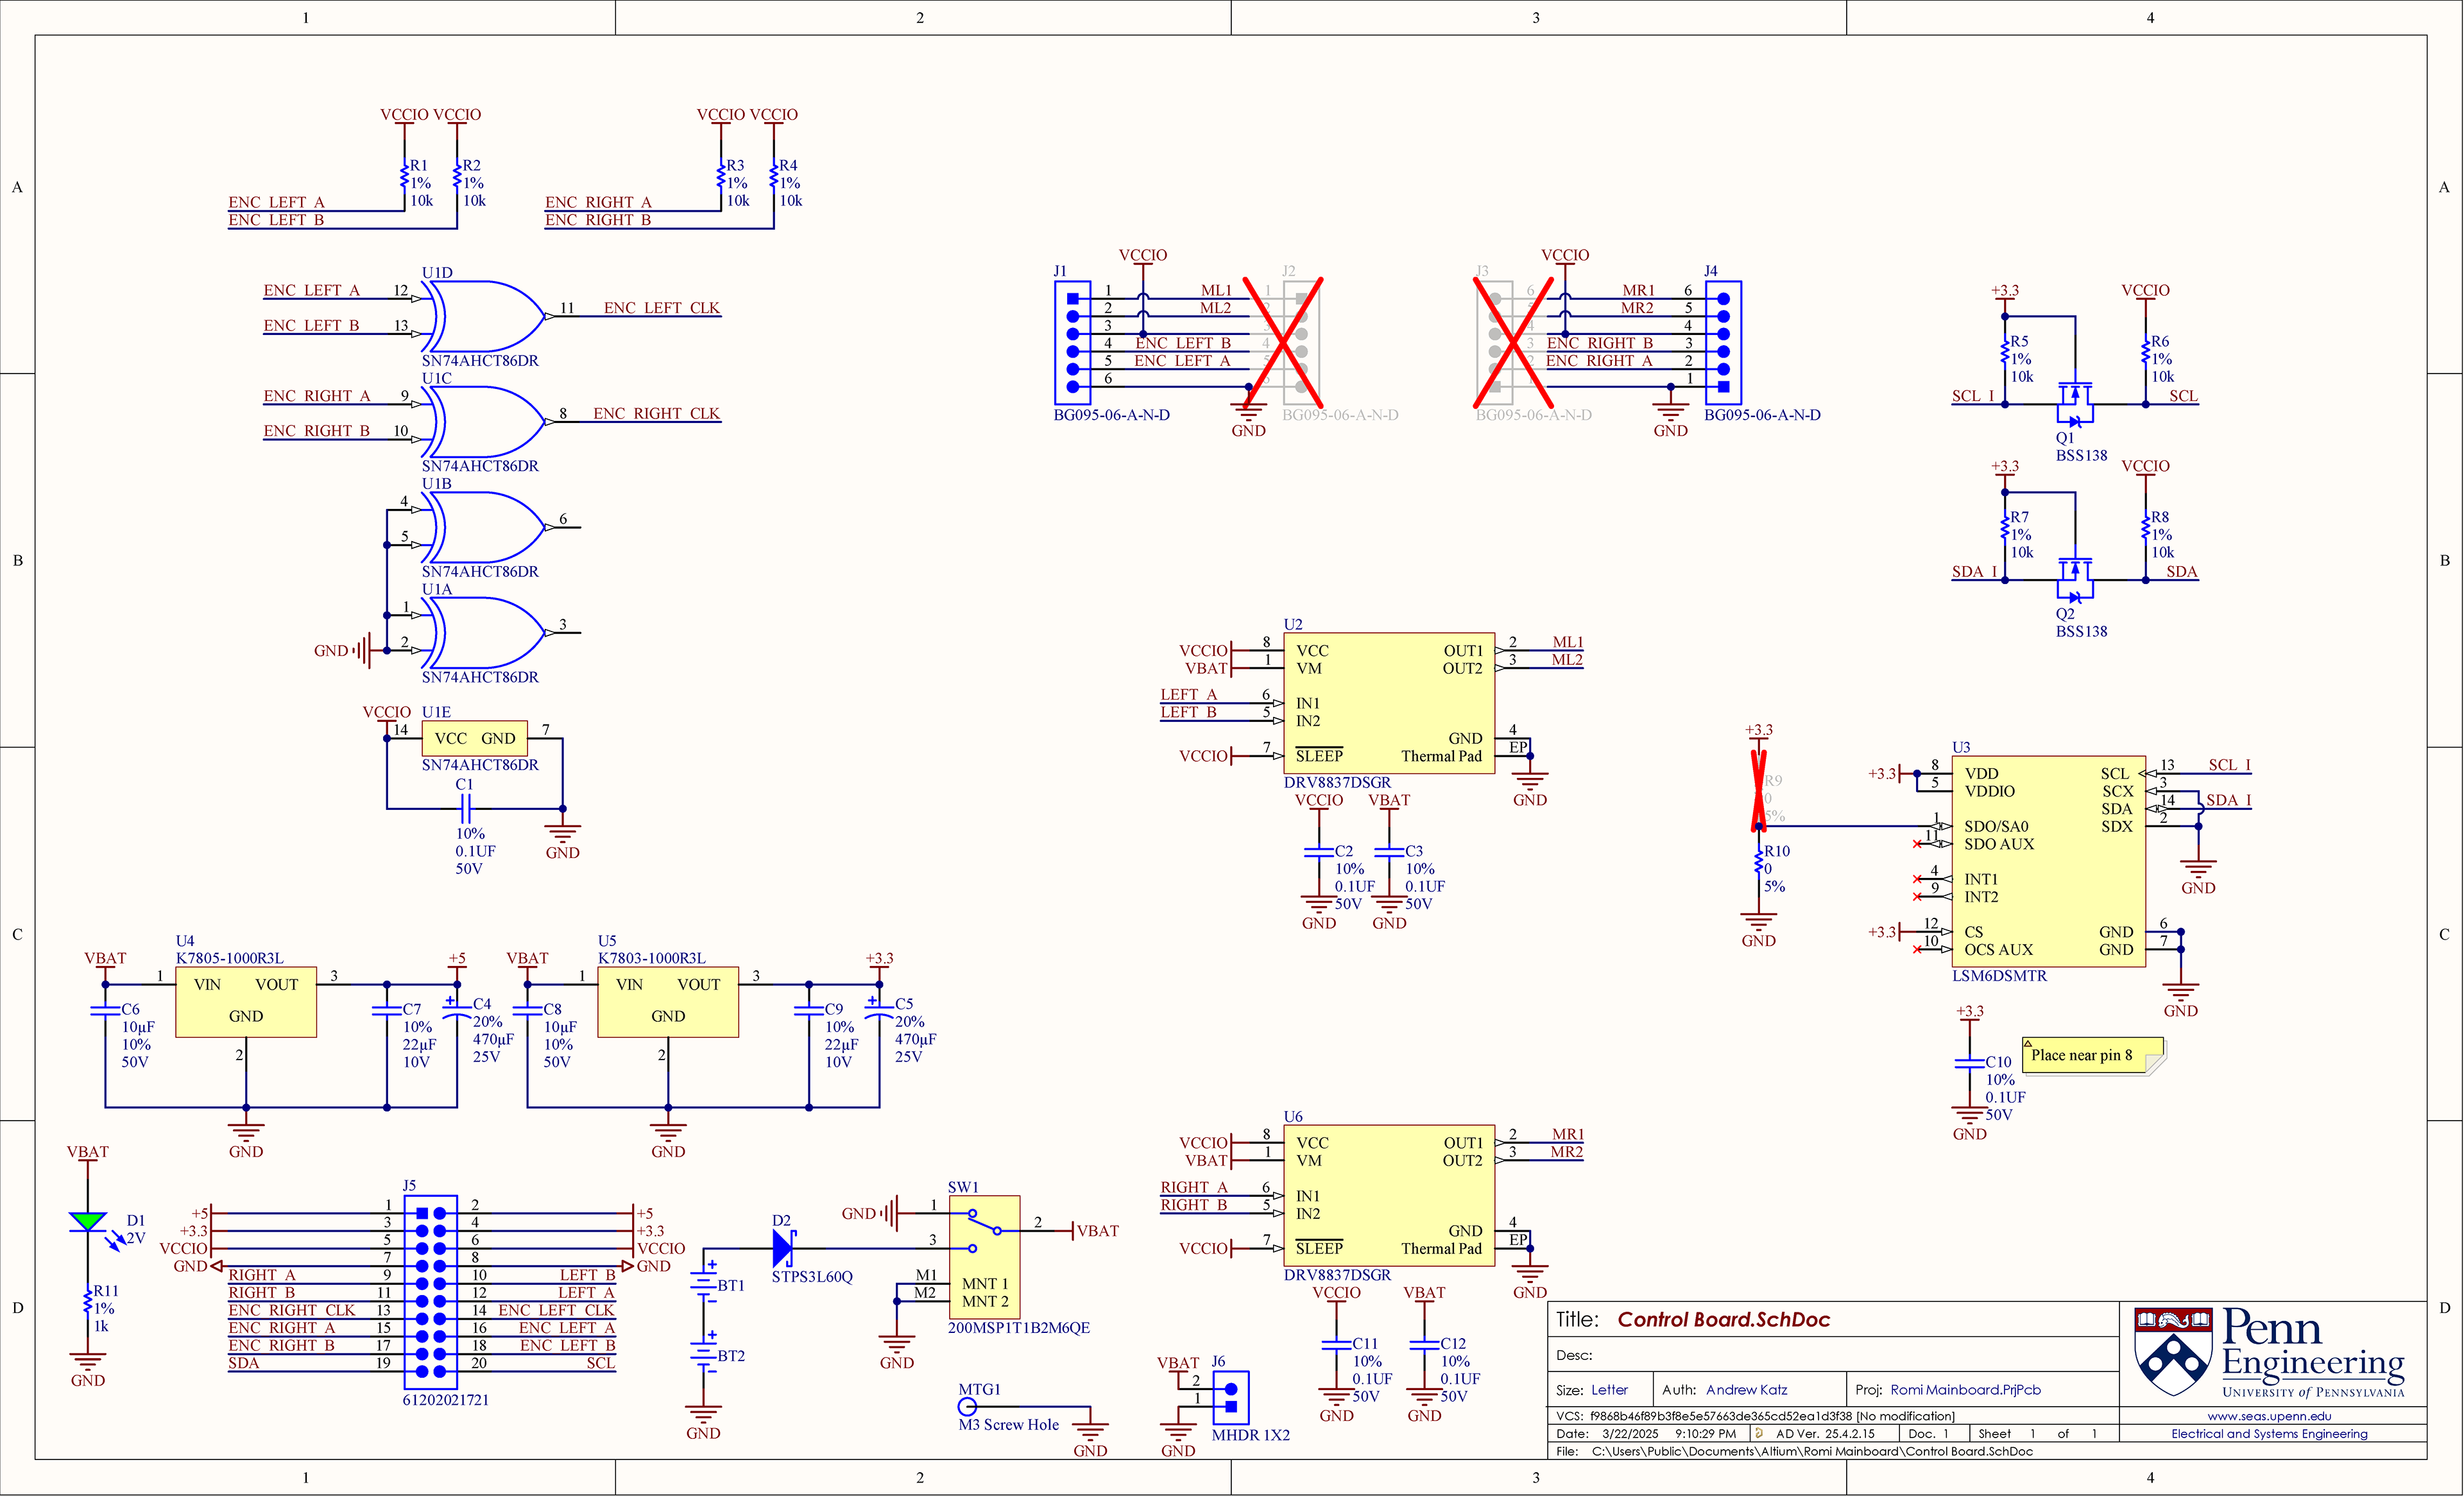Click the MTG1 M3 screw hole symbol
This screenshot has height=1496, width=2464.
pos(967,1407)
